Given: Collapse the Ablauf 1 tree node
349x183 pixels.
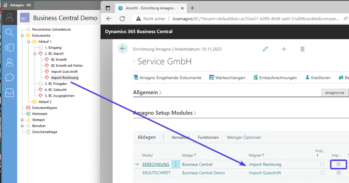Looking at the screenshot, I should pos(28,42).
